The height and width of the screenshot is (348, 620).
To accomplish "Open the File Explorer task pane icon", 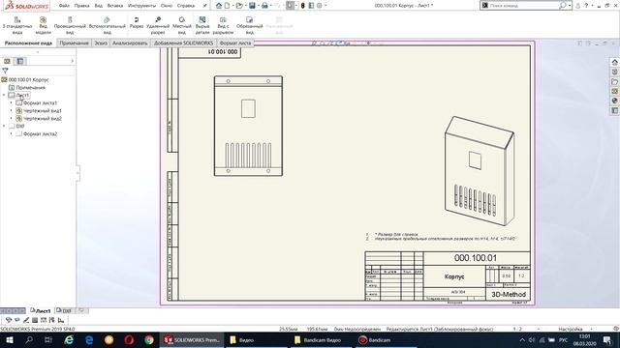I will click(x=614, y=81).
